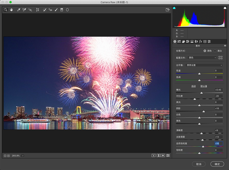Choose 黑白 (black and white) radio button
Image resolution: width=229 pixels, height=170 pixels.
(215, 51)
